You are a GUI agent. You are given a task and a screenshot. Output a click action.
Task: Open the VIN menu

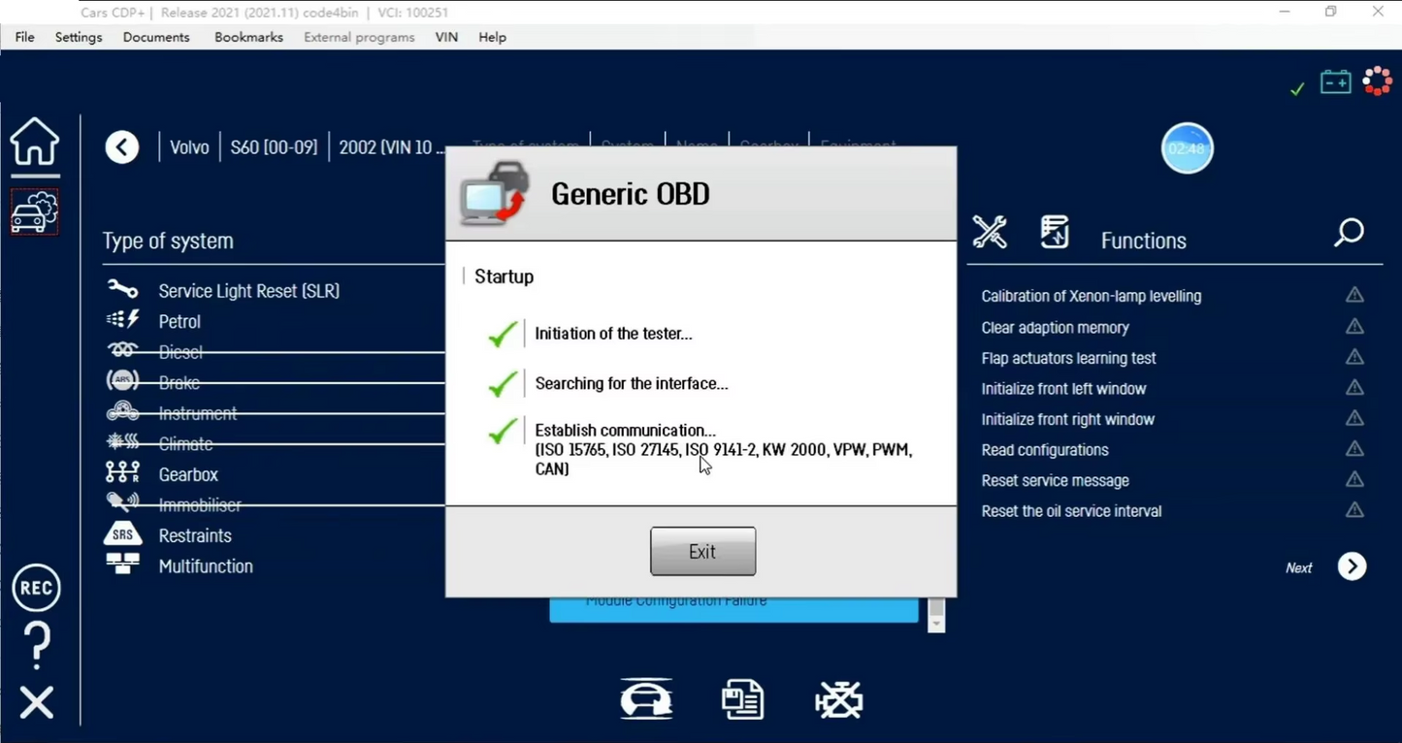coord(446,37)
